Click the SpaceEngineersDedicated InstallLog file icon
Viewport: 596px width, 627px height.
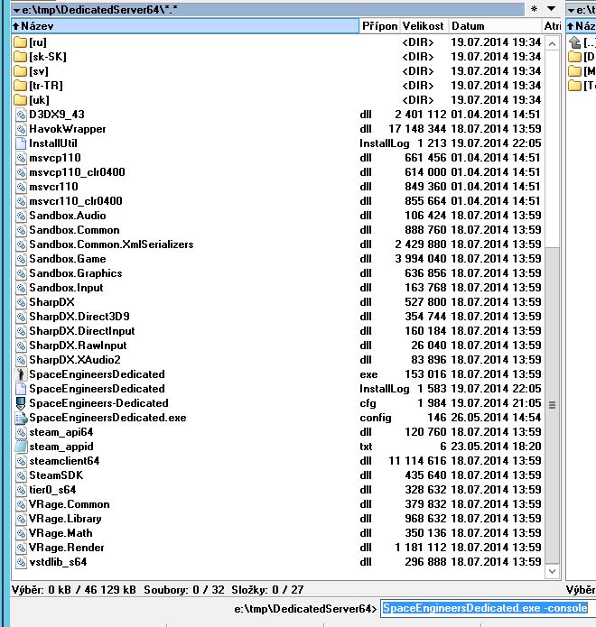click(21, 389)
